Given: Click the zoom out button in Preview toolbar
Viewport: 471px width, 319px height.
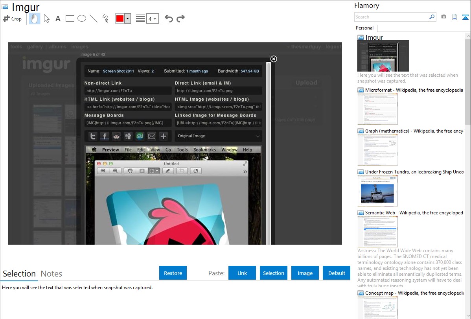Looking at the screenshot, I should point(103,171).
